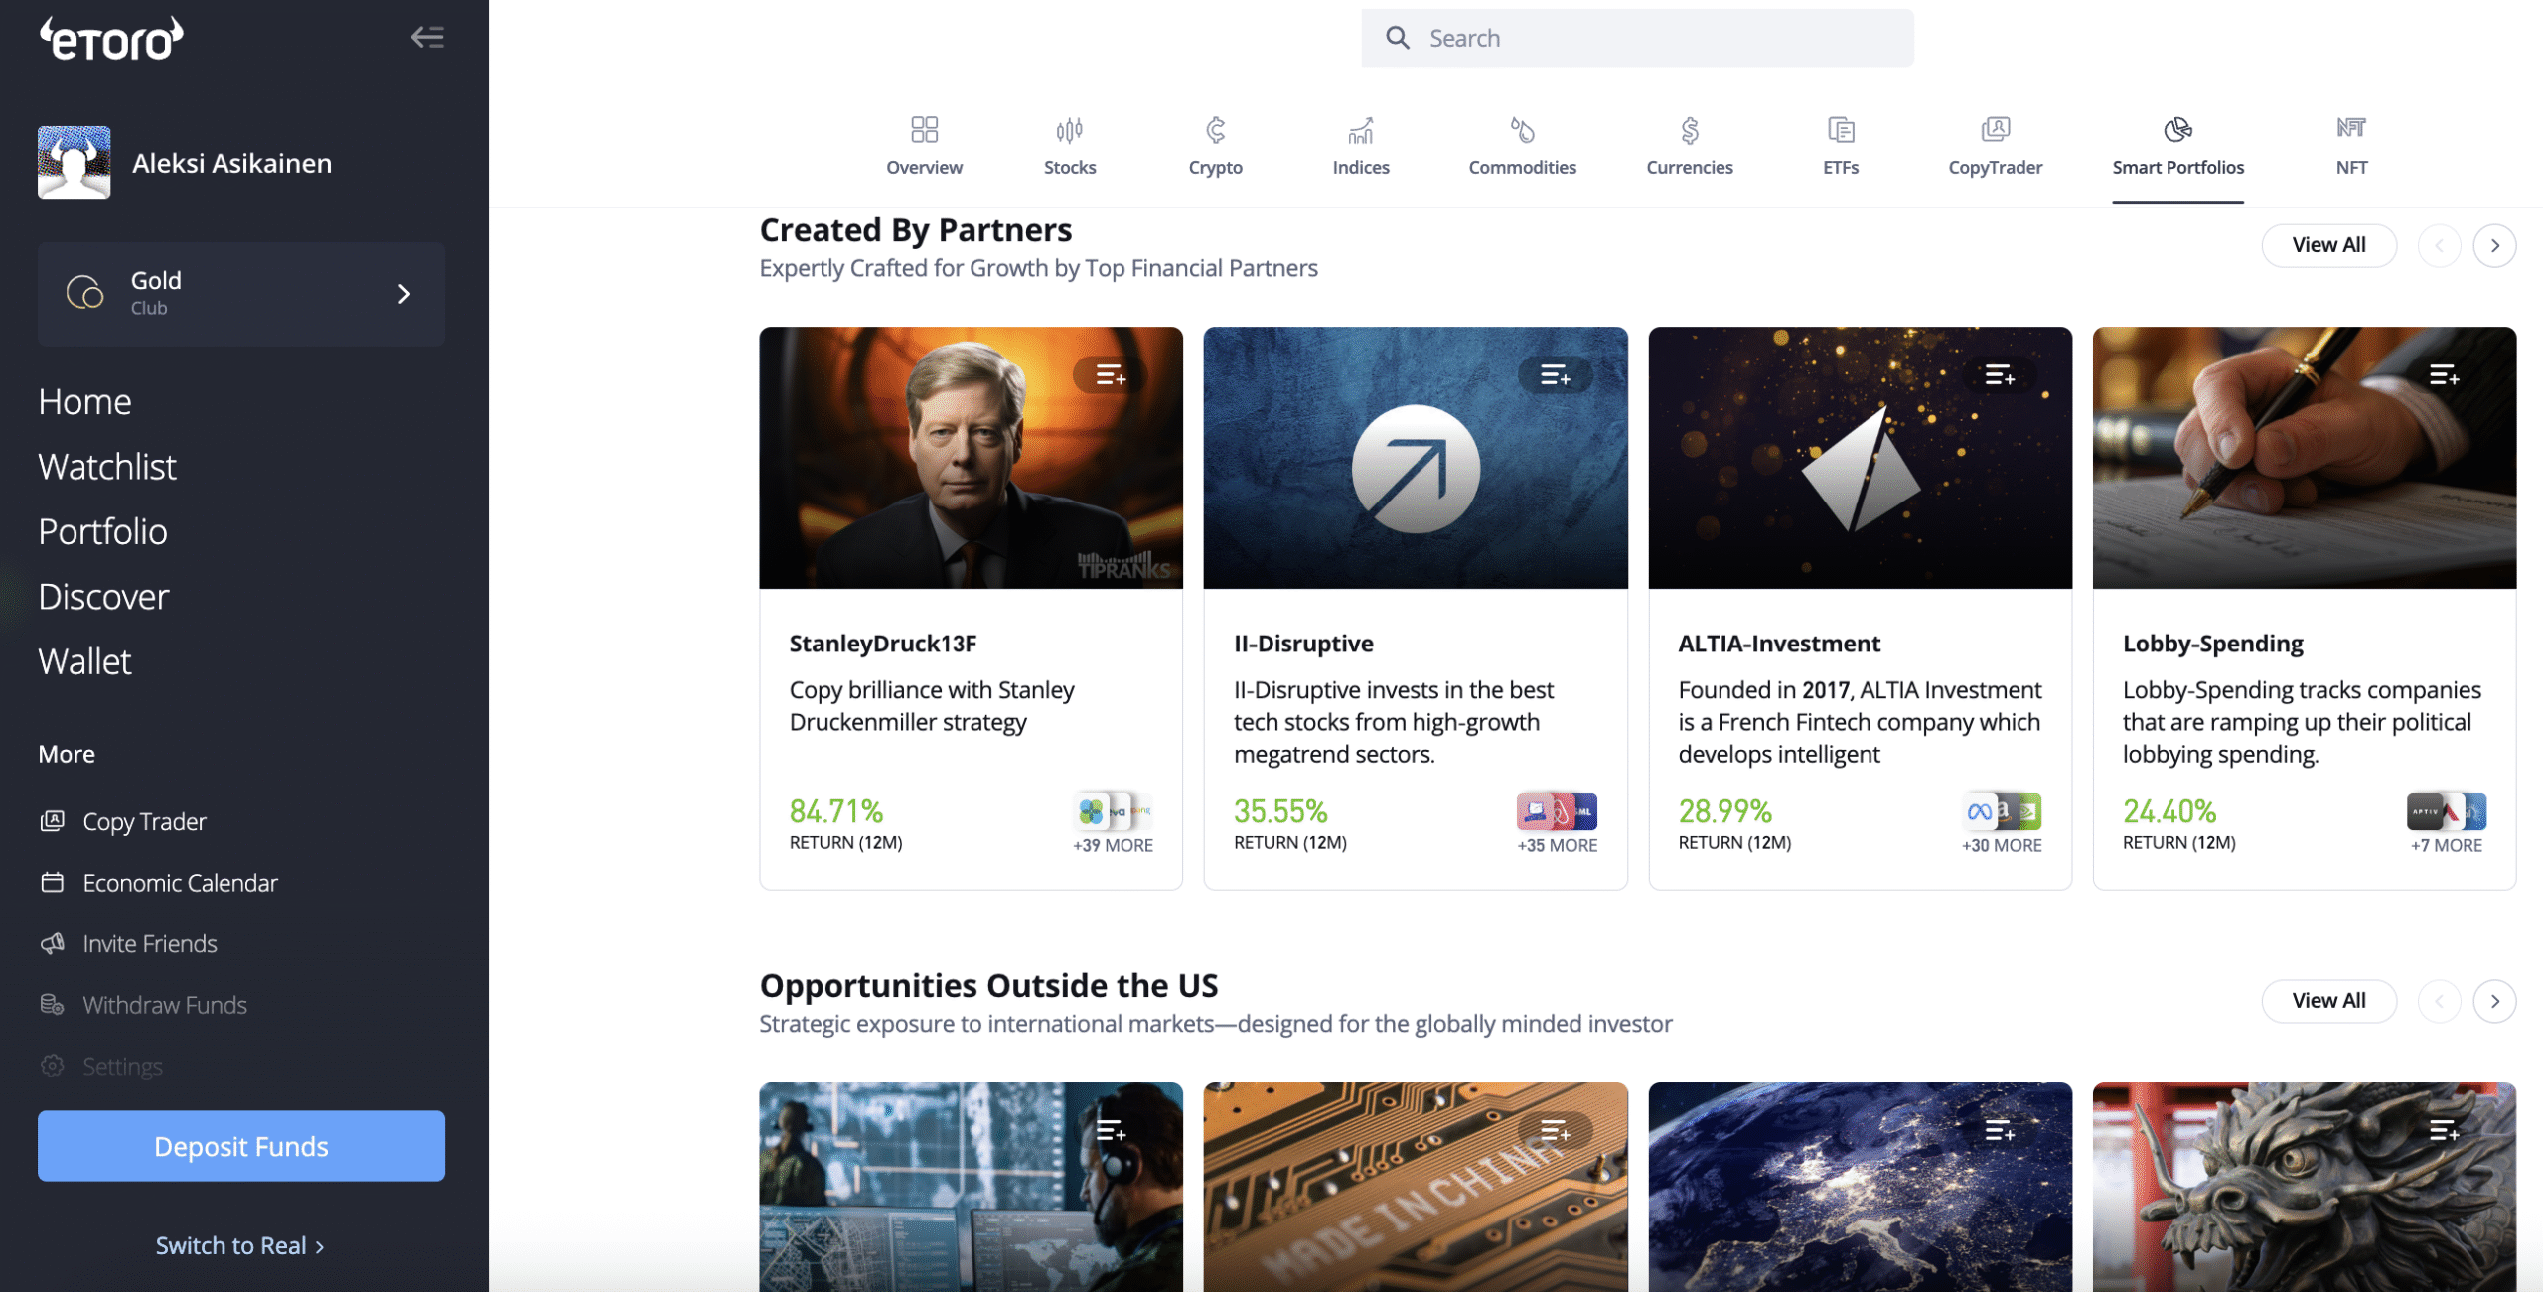This screenshot has width=2543, height=1292.
Task: Click the Economic Calendar sidebar icon
Action: tap(53, 882)
